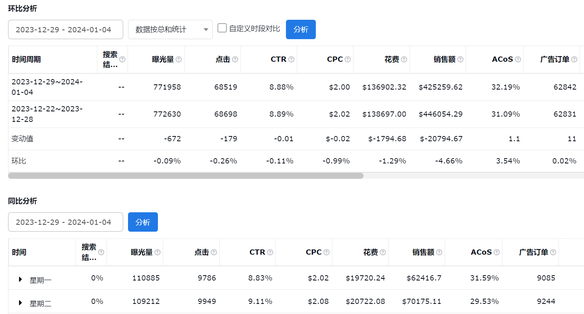Click help icon beside 曝光量 in 同比分析 table
The width and height of the screenshot is (584, 314).
coord(158,252)
